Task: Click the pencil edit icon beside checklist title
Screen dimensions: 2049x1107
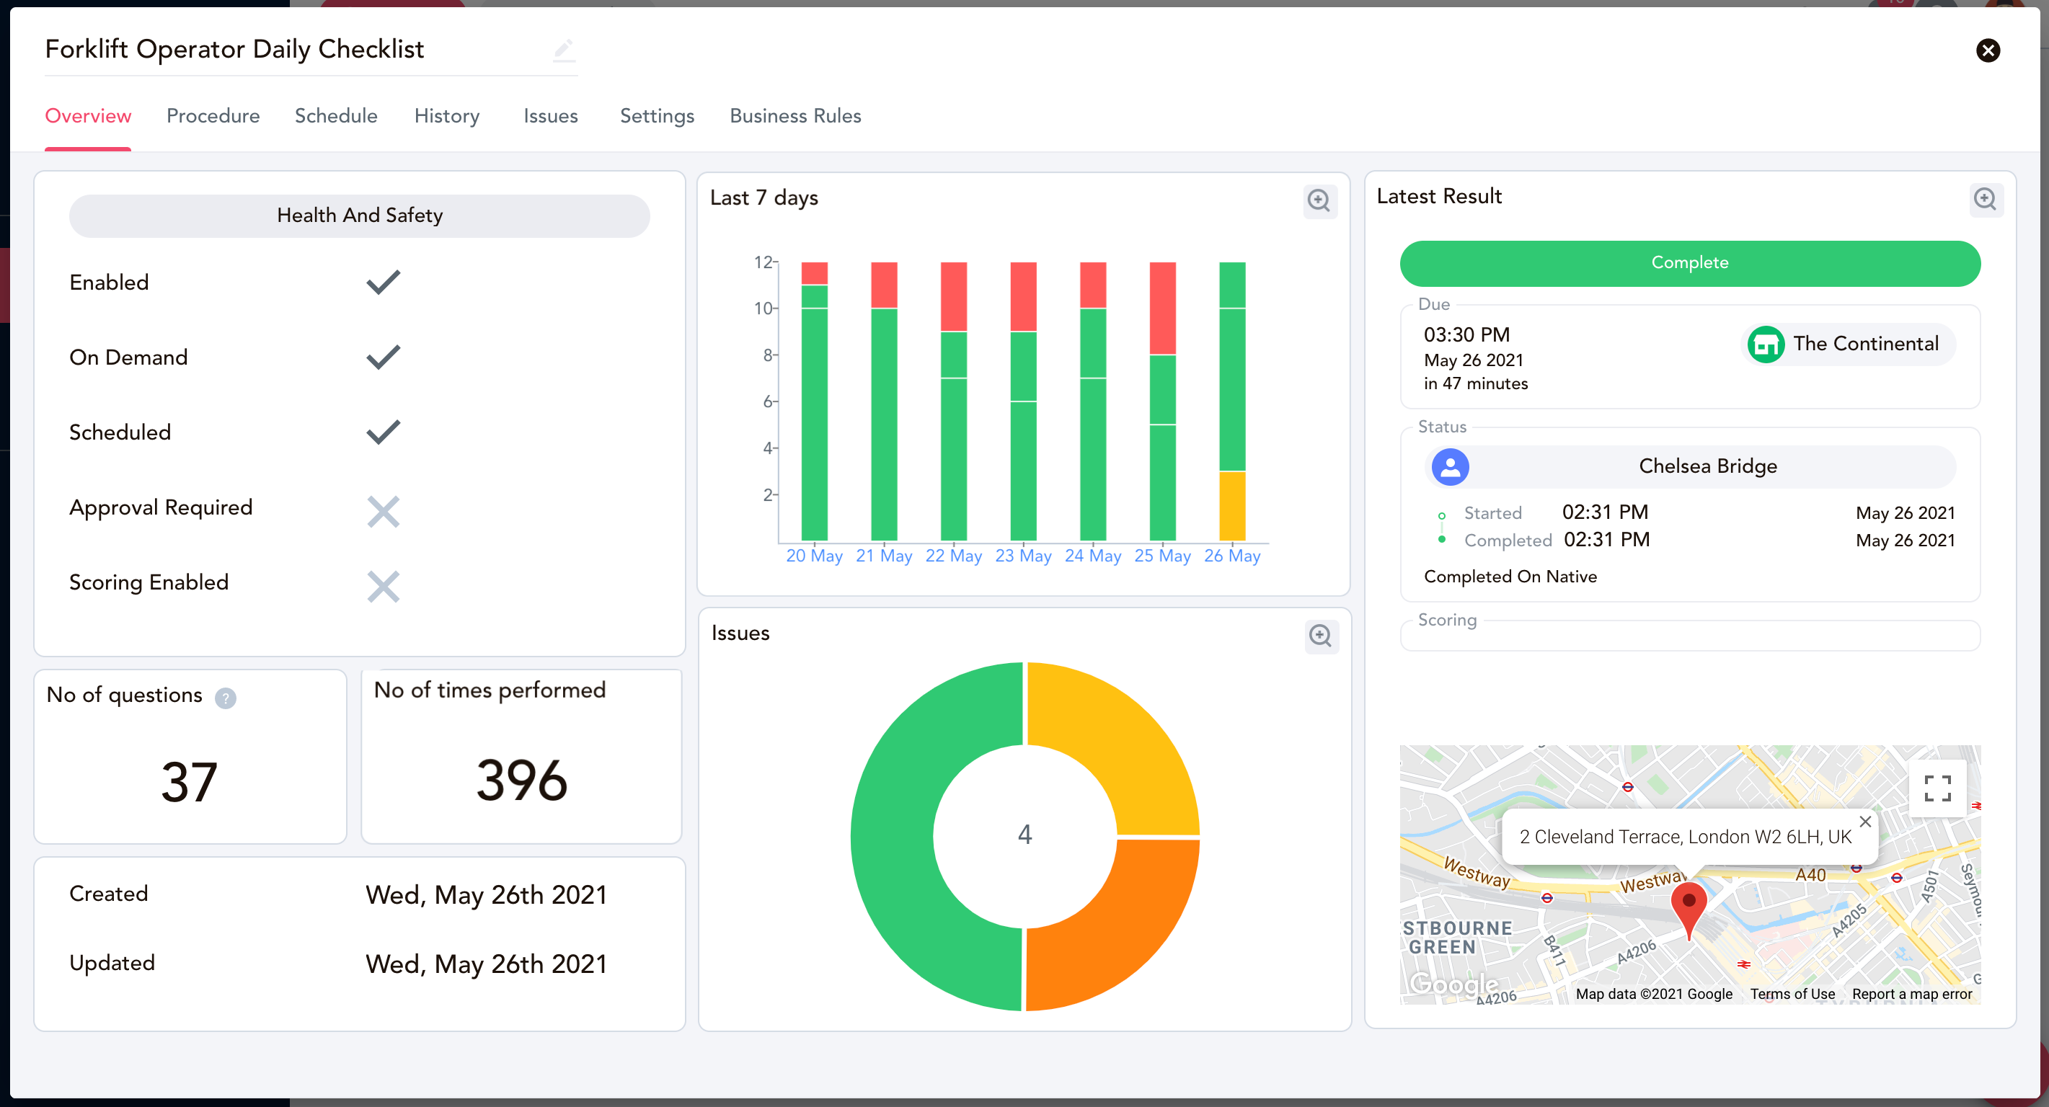Action: click(563, 49)
